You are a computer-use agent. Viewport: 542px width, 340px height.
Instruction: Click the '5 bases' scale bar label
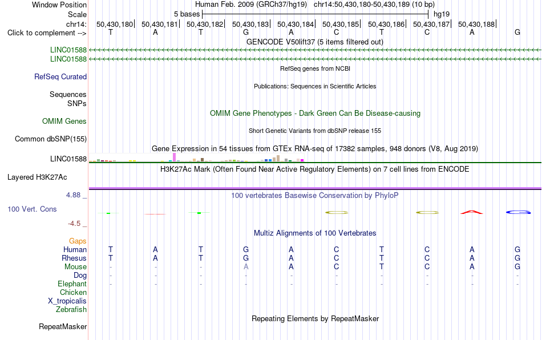[x=187, y=14]
